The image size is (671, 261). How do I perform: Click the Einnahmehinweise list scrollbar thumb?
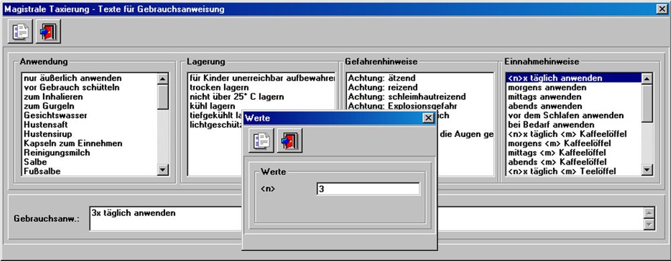[x=647, y=103]
